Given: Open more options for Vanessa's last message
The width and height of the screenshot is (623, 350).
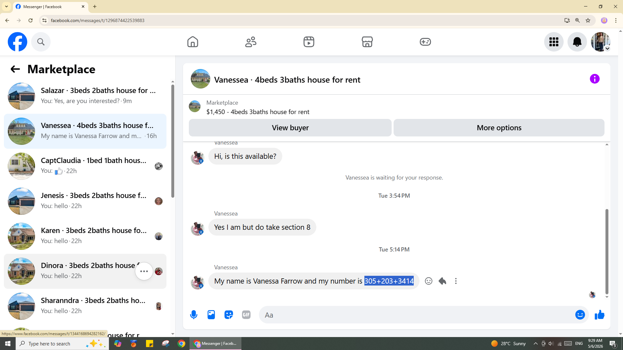Looking at the screenshot, I should click(456, 281).
